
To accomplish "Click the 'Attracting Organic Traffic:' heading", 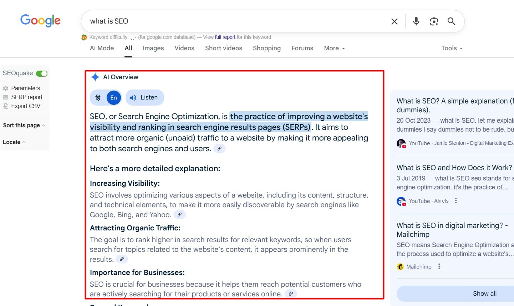I will [135, 228].
